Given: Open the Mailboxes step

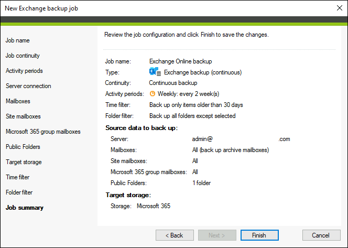Looking at the screenshot, I should [x=18, y=101].
